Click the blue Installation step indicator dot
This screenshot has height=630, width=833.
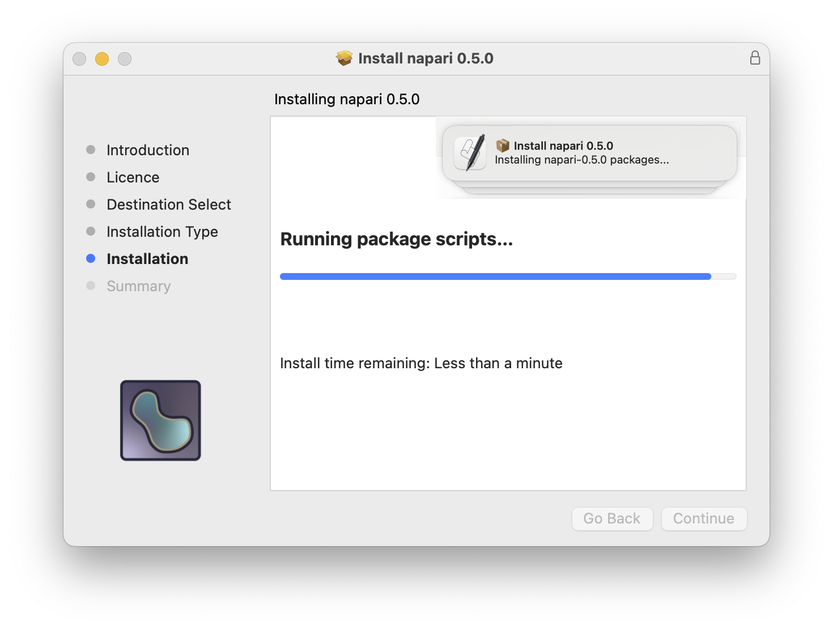91,258
